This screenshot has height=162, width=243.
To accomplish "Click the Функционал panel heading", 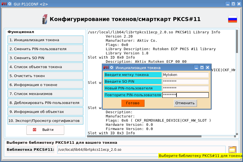I will [x=21, y=32].
